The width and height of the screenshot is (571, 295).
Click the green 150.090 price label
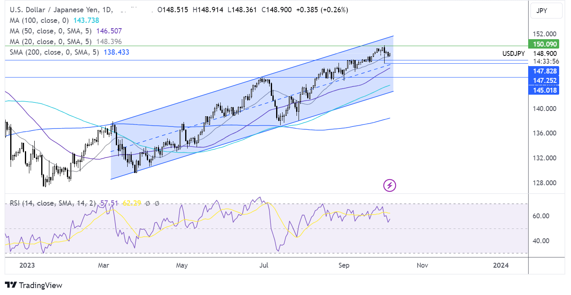[543, 44]
